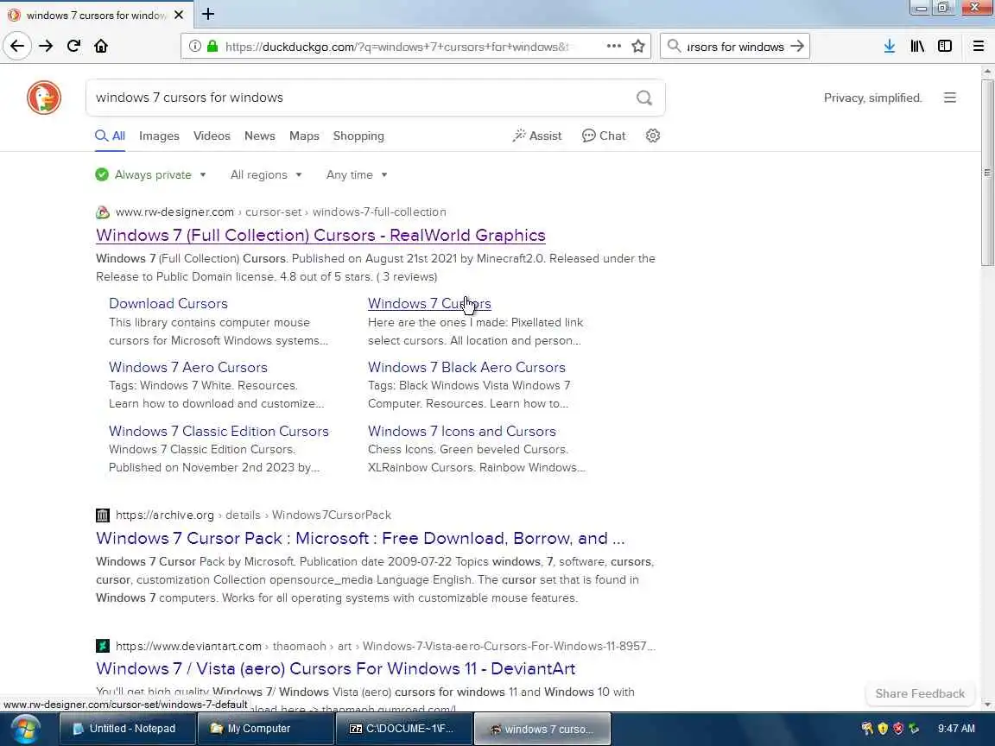Go back with the browser back arrow

click(17, 46)
